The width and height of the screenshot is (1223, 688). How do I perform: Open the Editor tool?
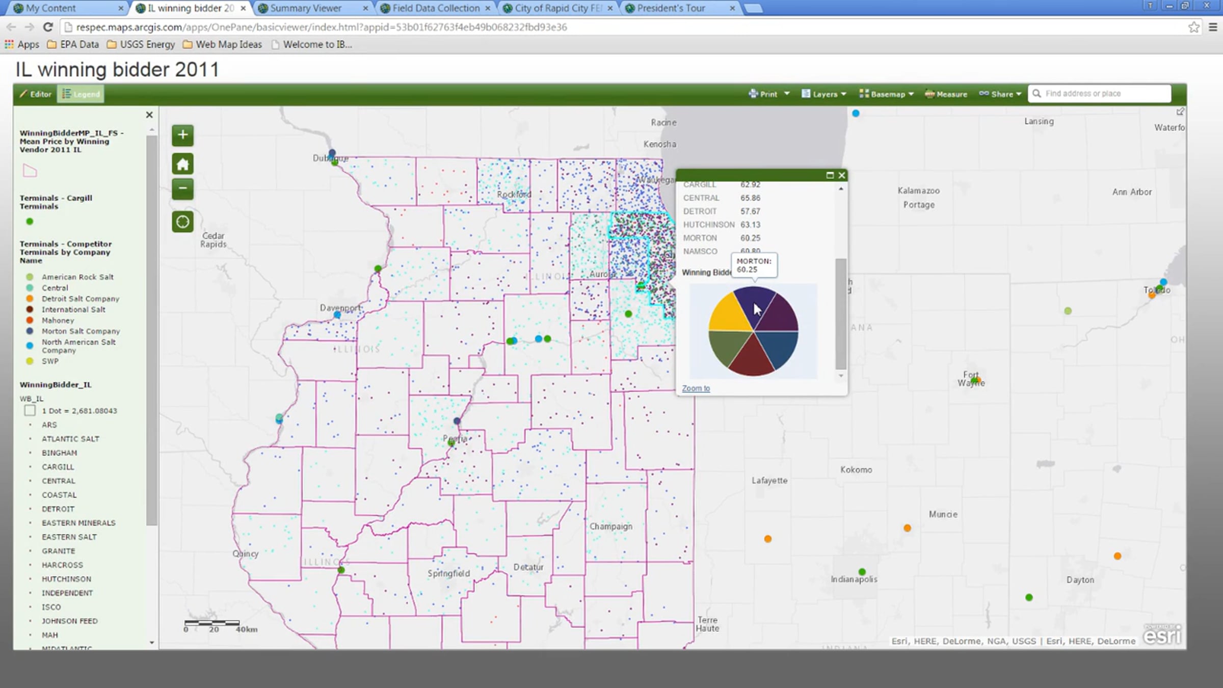click(36, 94)
